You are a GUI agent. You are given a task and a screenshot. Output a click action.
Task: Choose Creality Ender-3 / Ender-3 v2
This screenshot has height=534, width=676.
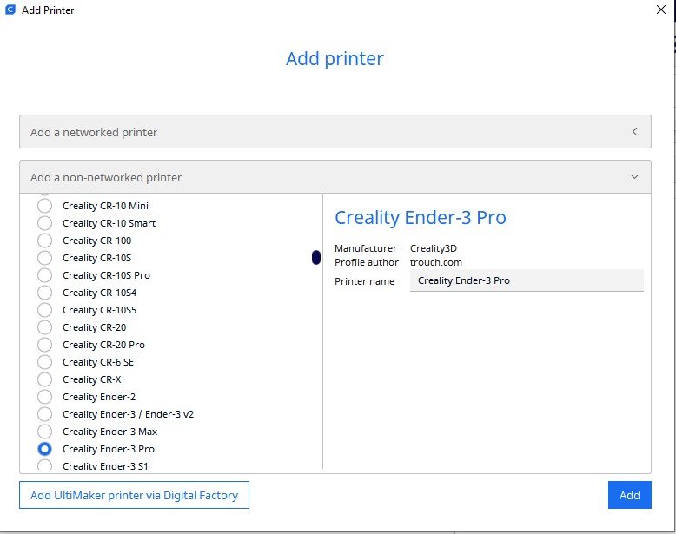click(x=45, y=414)
